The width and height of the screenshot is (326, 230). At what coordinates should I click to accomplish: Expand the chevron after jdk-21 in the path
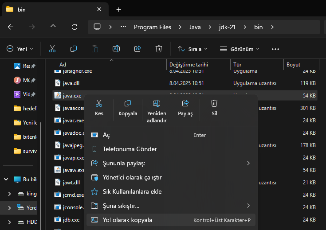(x=245, y=27)
